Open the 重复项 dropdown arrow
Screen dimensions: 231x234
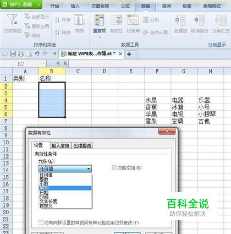(x=100, y=37)
